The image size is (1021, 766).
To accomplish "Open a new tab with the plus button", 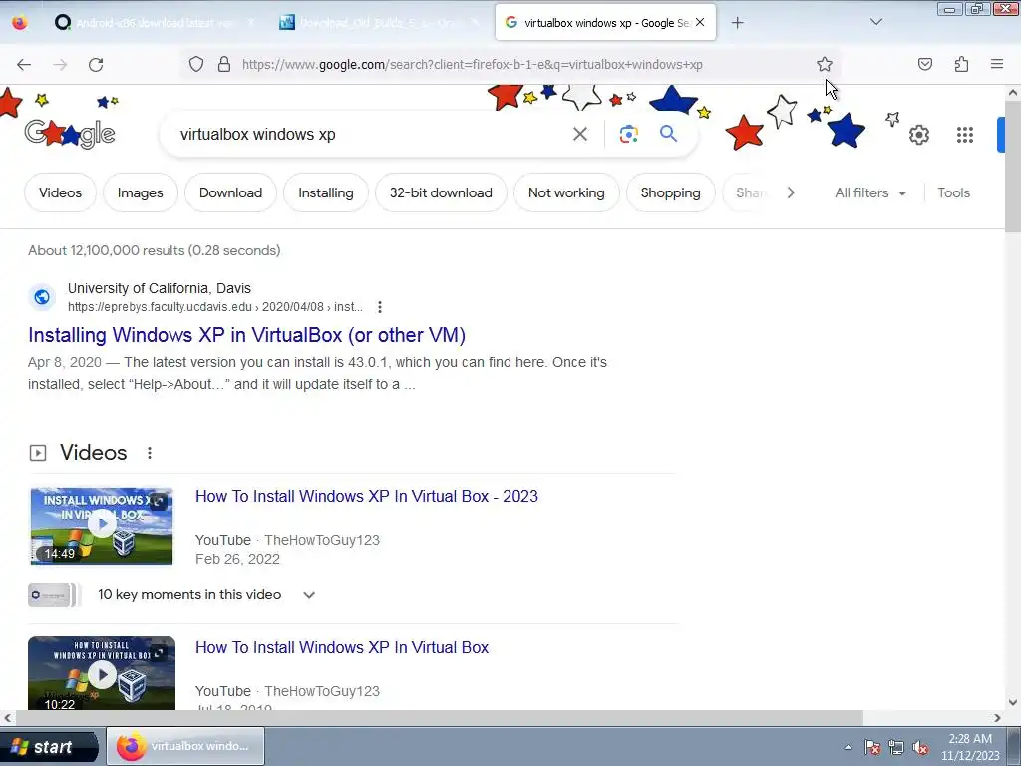I will tap(737, 23).
